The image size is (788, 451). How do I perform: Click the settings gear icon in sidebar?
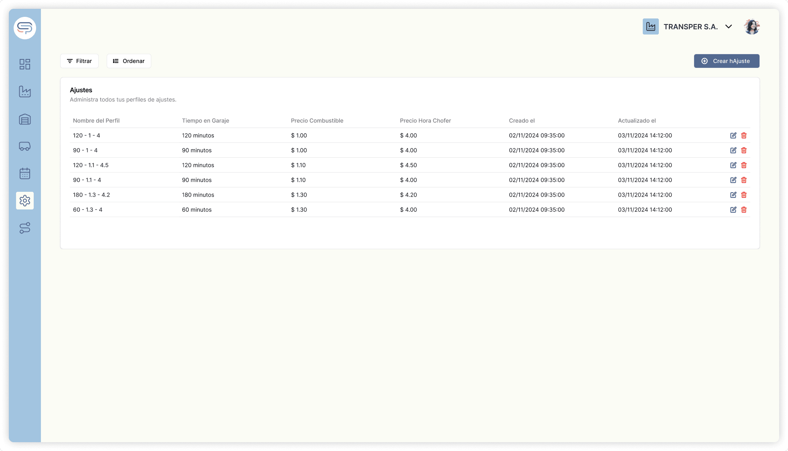coord(25,201)
